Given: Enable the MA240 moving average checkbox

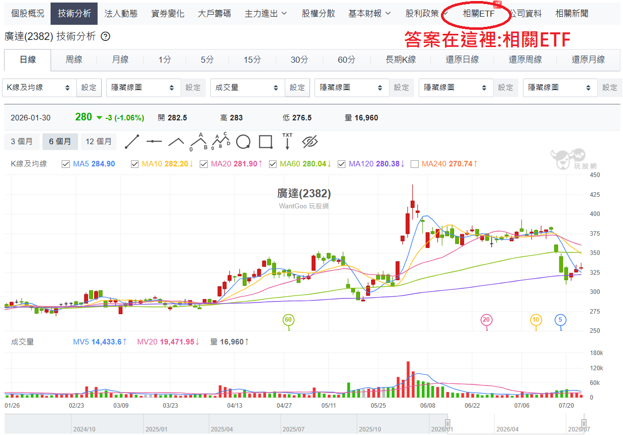Looking at the screenshot, I should (x=415, y=164).
